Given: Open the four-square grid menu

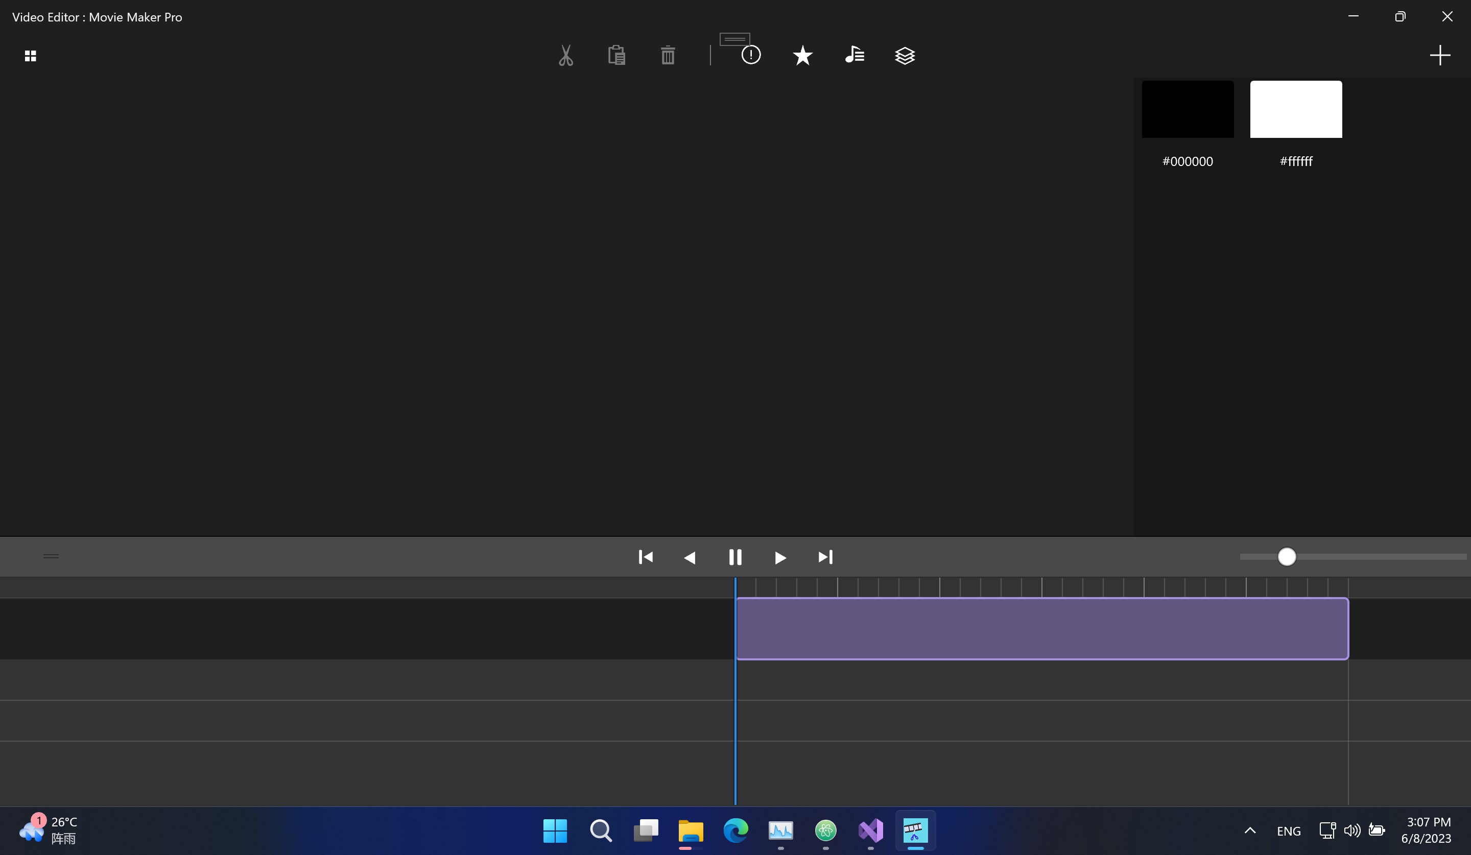Looking at the screenshot, I should (30, 56).
